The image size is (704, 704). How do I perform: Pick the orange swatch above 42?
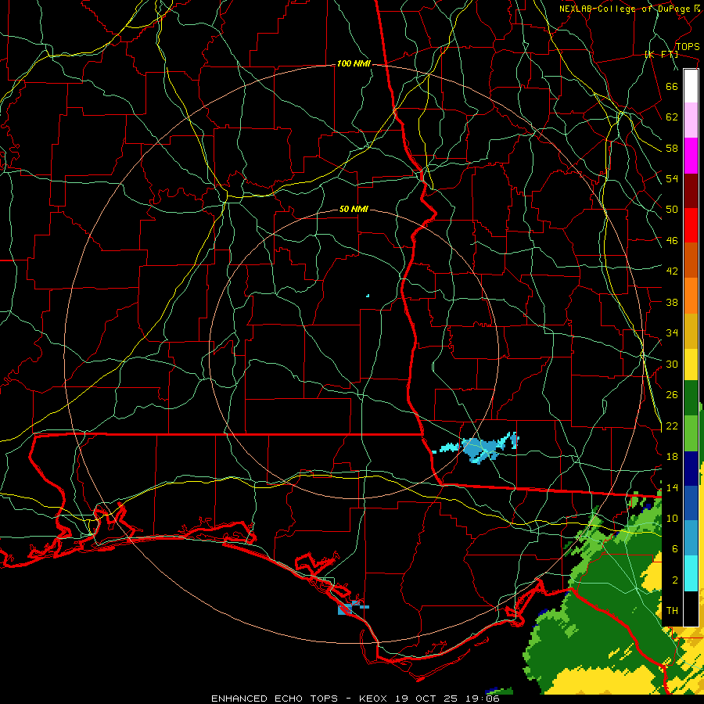click(x=691, y=296)
